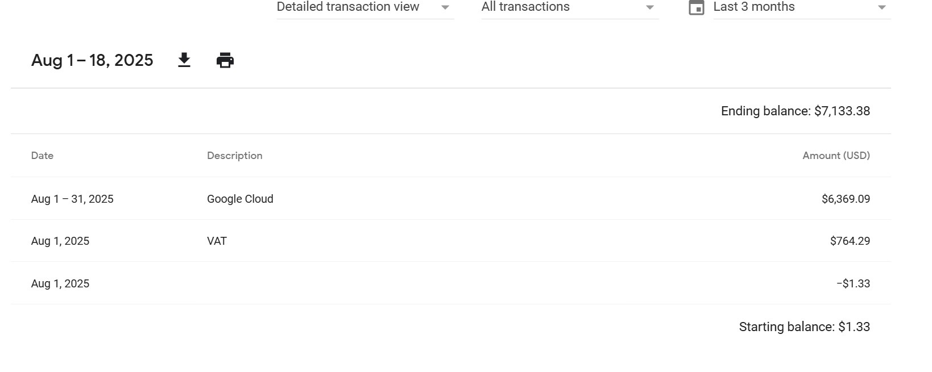
Task: Click the −$1.33 amount
Action: (x=853, y=283)
